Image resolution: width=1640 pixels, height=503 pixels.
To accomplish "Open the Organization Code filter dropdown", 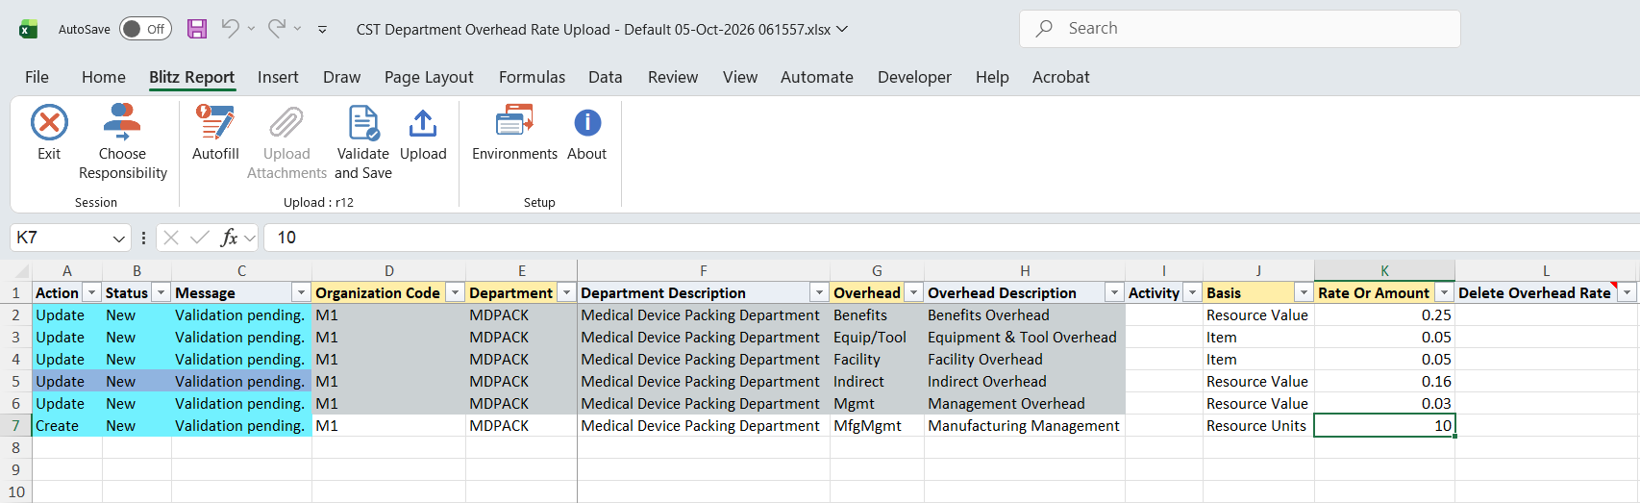I will (x=455, y=292).
